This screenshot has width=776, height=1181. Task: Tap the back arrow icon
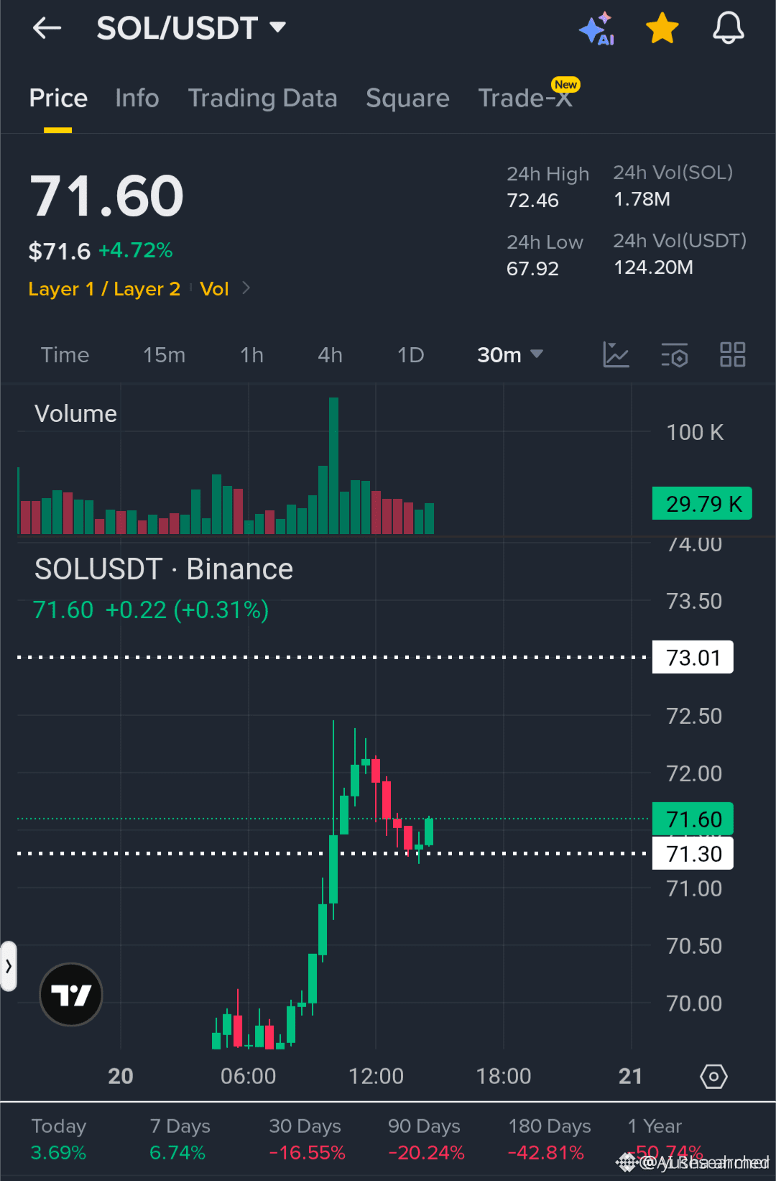47,28
